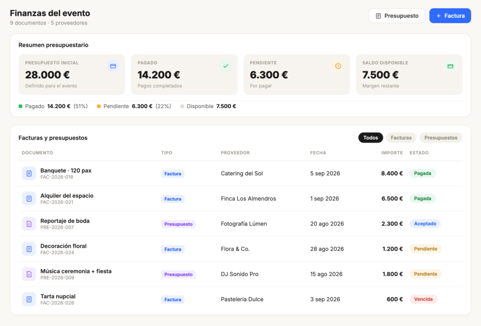Click the 600 € amount

pyautogui.click(x=395, y=299)
